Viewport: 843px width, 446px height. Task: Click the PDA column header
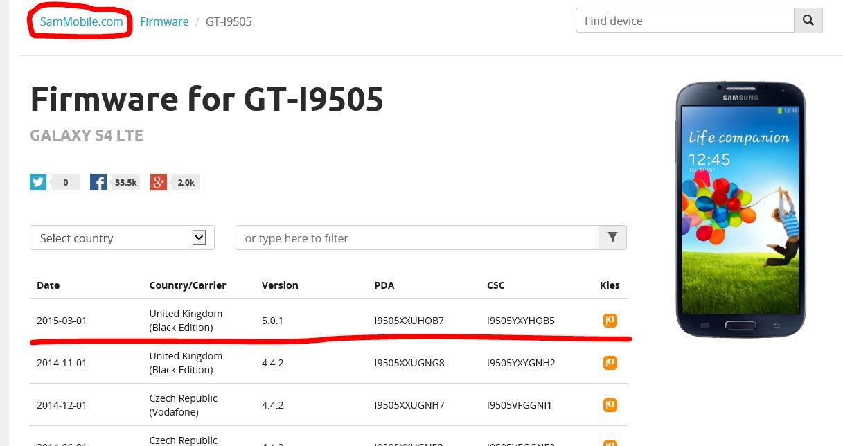point(384,285)
